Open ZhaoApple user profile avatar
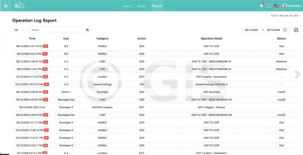Screen dimensions: 303x155 click(x=285, y=6)
